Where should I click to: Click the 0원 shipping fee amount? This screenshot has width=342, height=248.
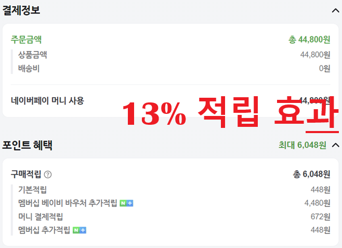coord(325,68)
